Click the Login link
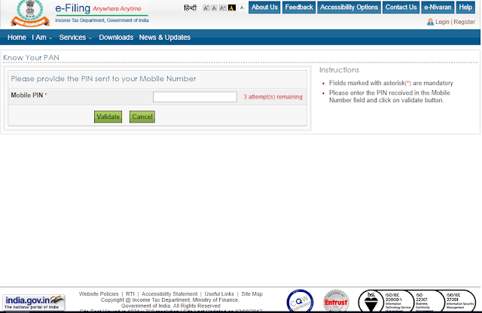This screenshot has width=482, height=313. pyautogui.click(x=442, y=22)
